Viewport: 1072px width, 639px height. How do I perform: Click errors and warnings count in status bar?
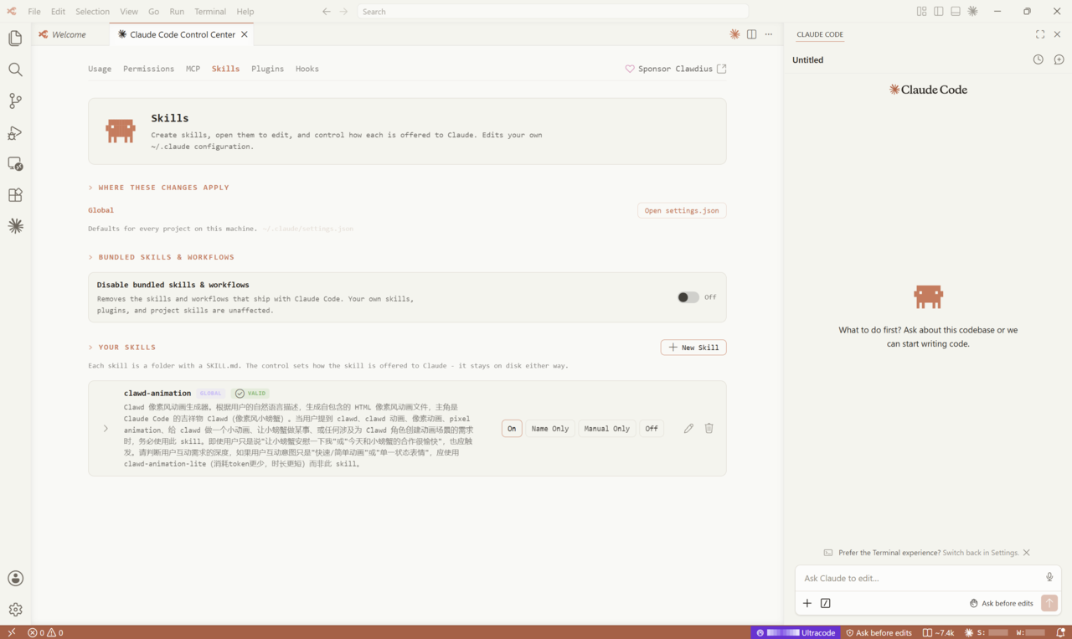45,632
